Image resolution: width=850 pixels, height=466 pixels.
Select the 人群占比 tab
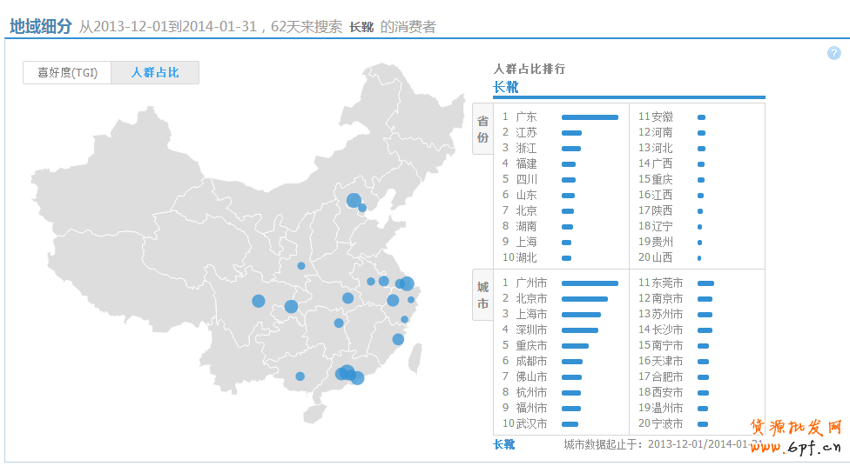(x=155, y=72)
